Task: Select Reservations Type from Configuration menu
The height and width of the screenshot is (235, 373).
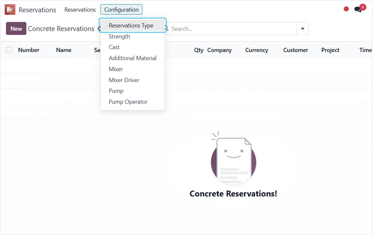Action: click(133, 25)
